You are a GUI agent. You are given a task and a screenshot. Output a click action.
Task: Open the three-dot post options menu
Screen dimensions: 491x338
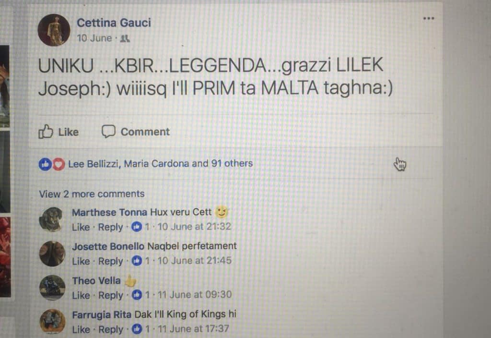coord(428,19)
